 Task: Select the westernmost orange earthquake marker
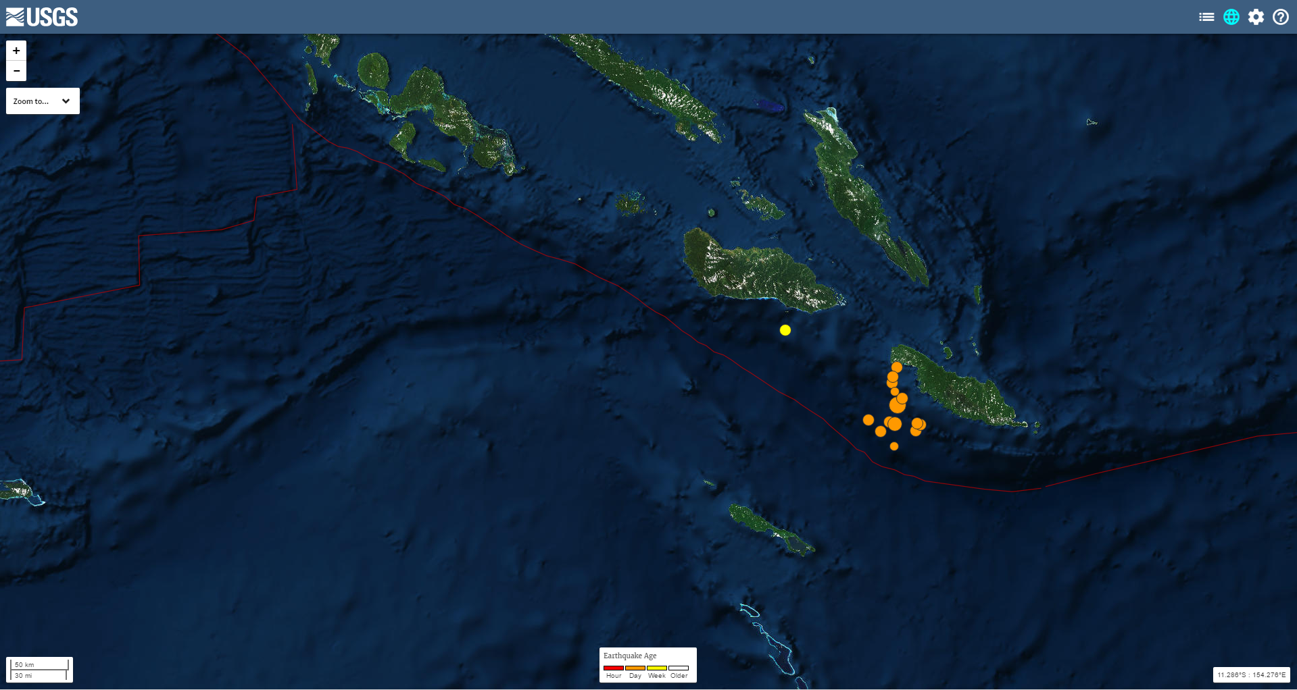point(868,420)
